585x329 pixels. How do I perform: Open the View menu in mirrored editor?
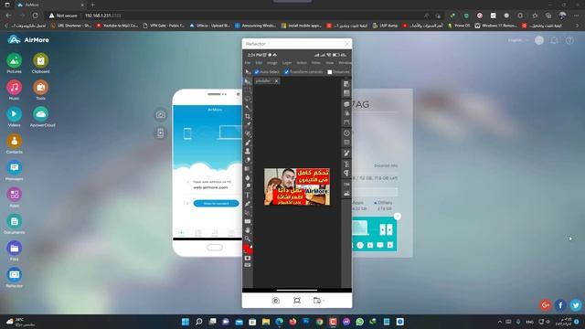(x=329, y=63)
